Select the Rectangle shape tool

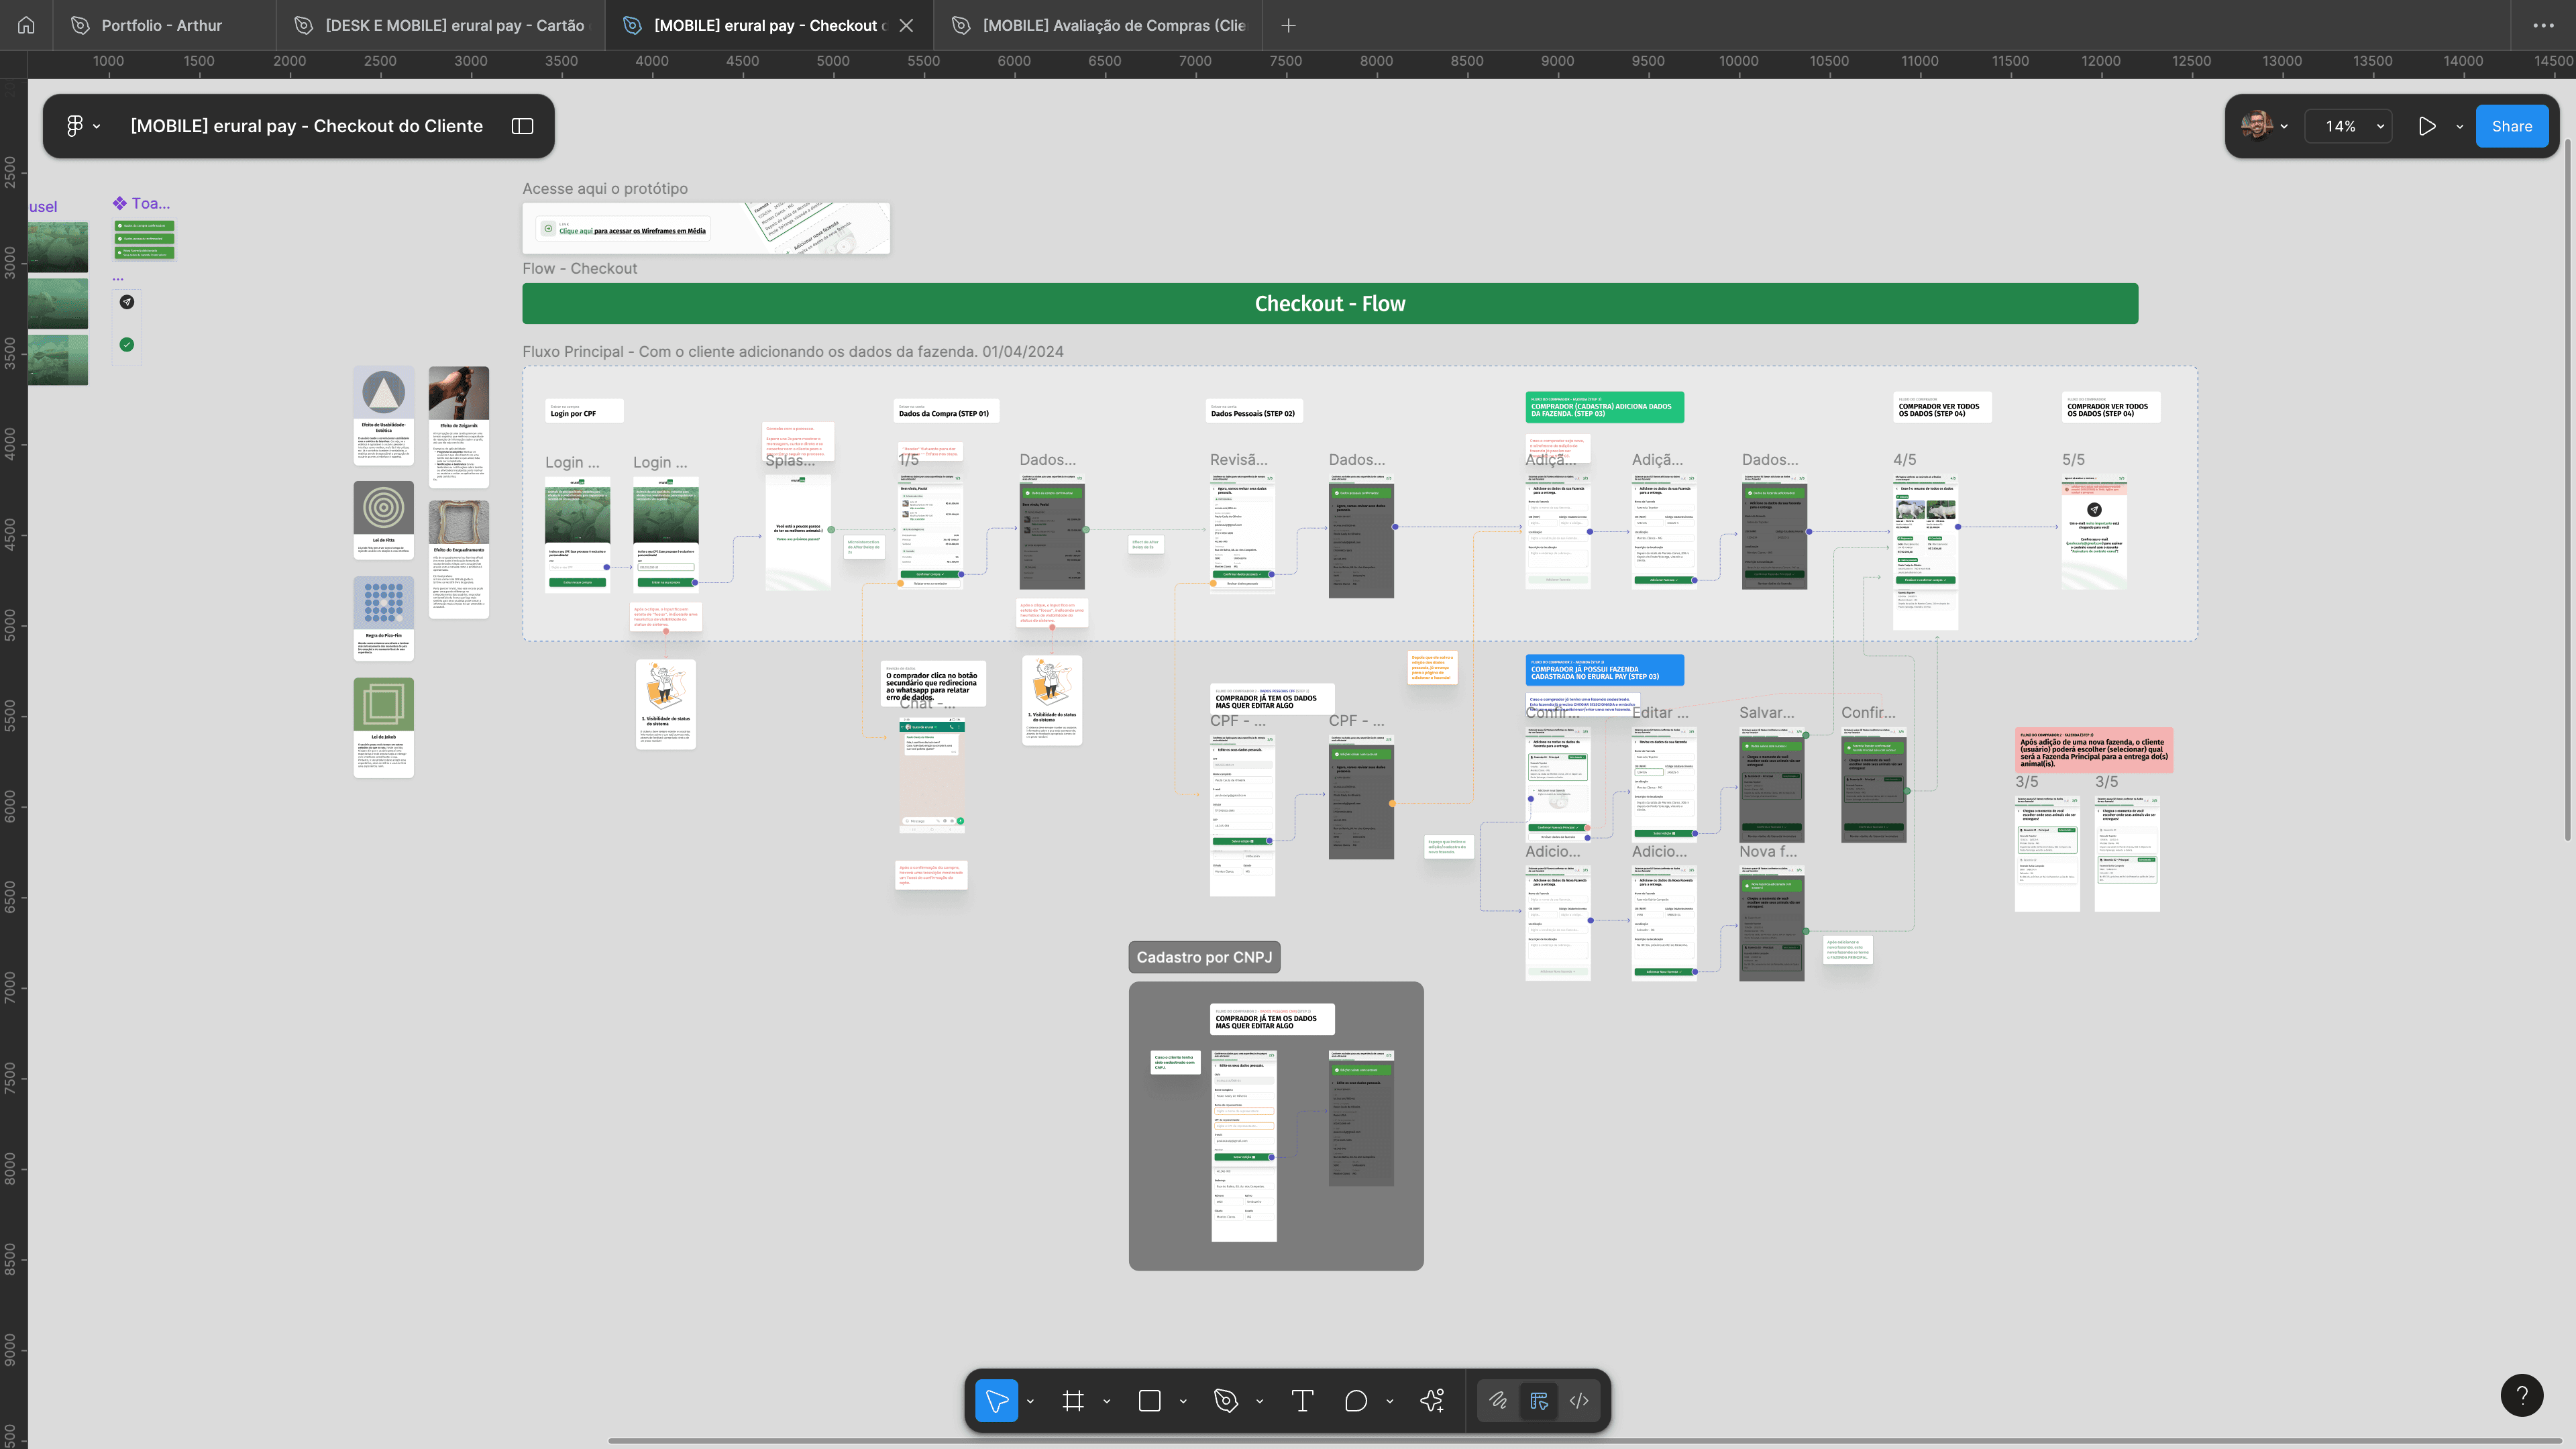tap(1149, 1401)
